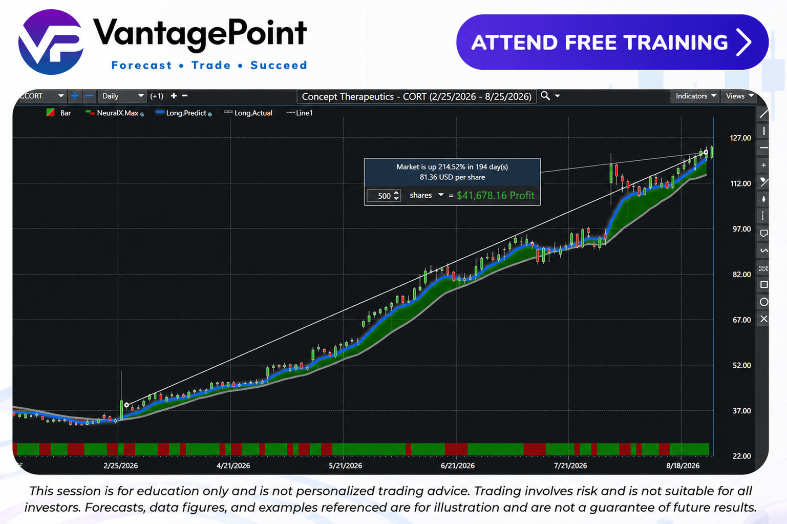
Task: Click the small dot beside Long.Predict
Action: pyautogui.click(x=210, y=114)
